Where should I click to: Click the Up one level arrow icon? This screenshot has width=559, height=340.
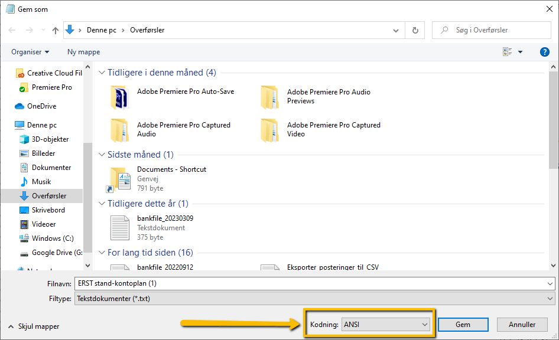click(56, 30)
